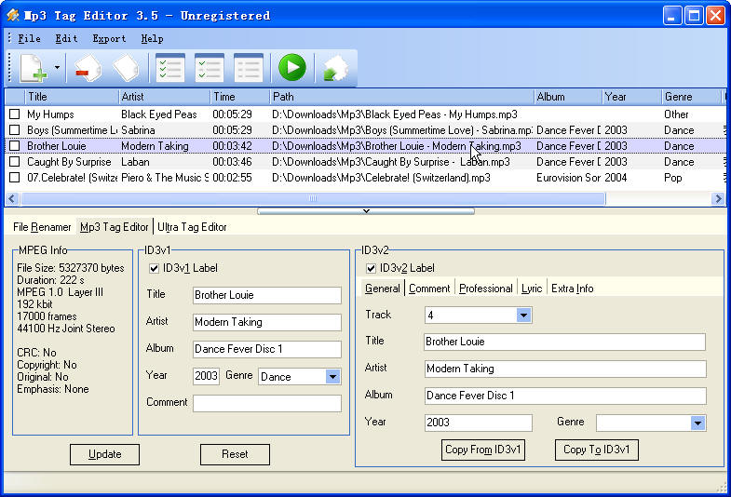
Task: Select the Professional tab in ID3v2
Action: 486,289
